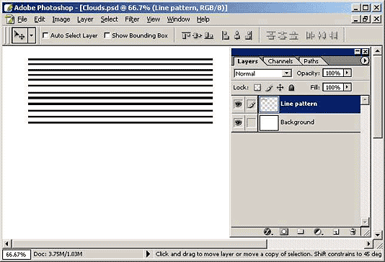Select the Background layer name
Image resolution: width=385 pixels, height=262 pixels.
point(297,122)
